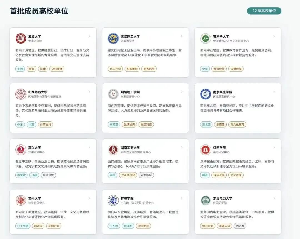Expand the 湖南工商大学 card chevron

(x=182, y=147)
